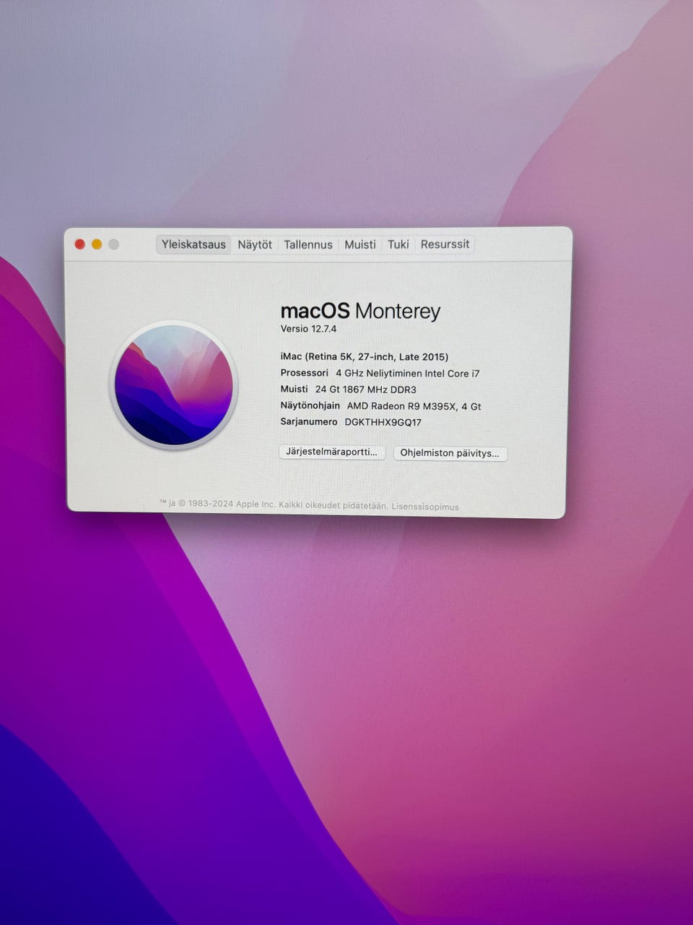
Task: Open the Lisenssisopimus link
Action: (425, 507)
